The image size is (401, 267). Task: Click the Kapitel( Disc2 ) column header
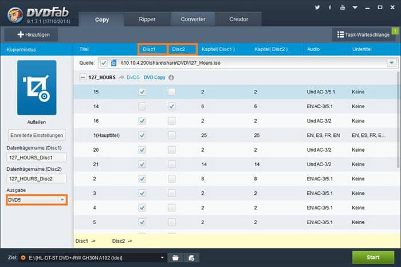tap(271, 49)
